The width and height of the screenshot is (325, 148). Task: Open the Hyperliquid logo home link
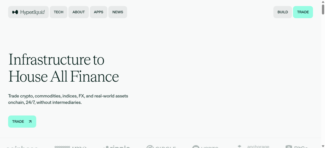[x=28, y=12]
